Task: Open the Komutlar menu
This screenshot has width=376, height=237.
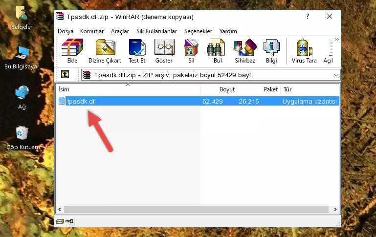Action: [x=92, y=31]
